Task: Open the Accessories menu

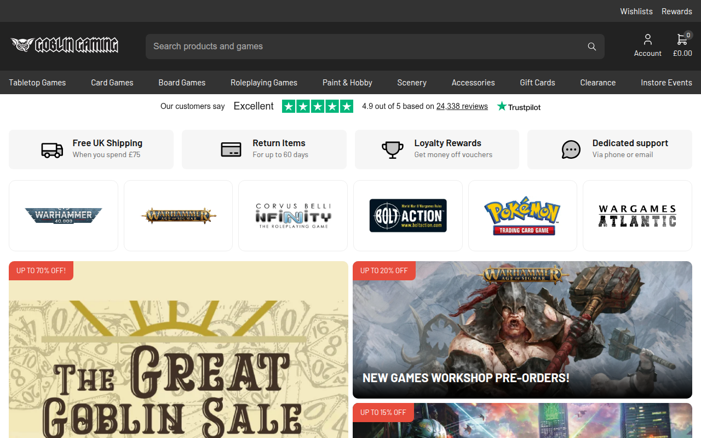Action: coord(473,83)
